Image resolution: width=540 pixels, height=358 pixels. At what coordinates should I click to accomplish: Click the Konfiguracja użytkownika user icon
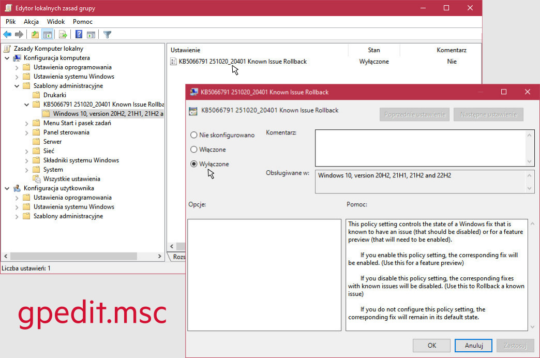(17, 188)
